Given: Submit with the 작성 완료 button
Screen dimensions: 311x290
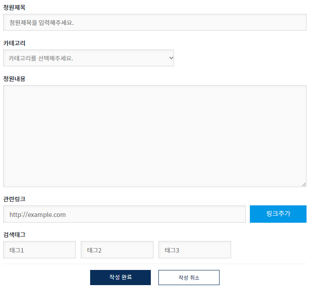Looking at the screenshot, I should 120,278.
